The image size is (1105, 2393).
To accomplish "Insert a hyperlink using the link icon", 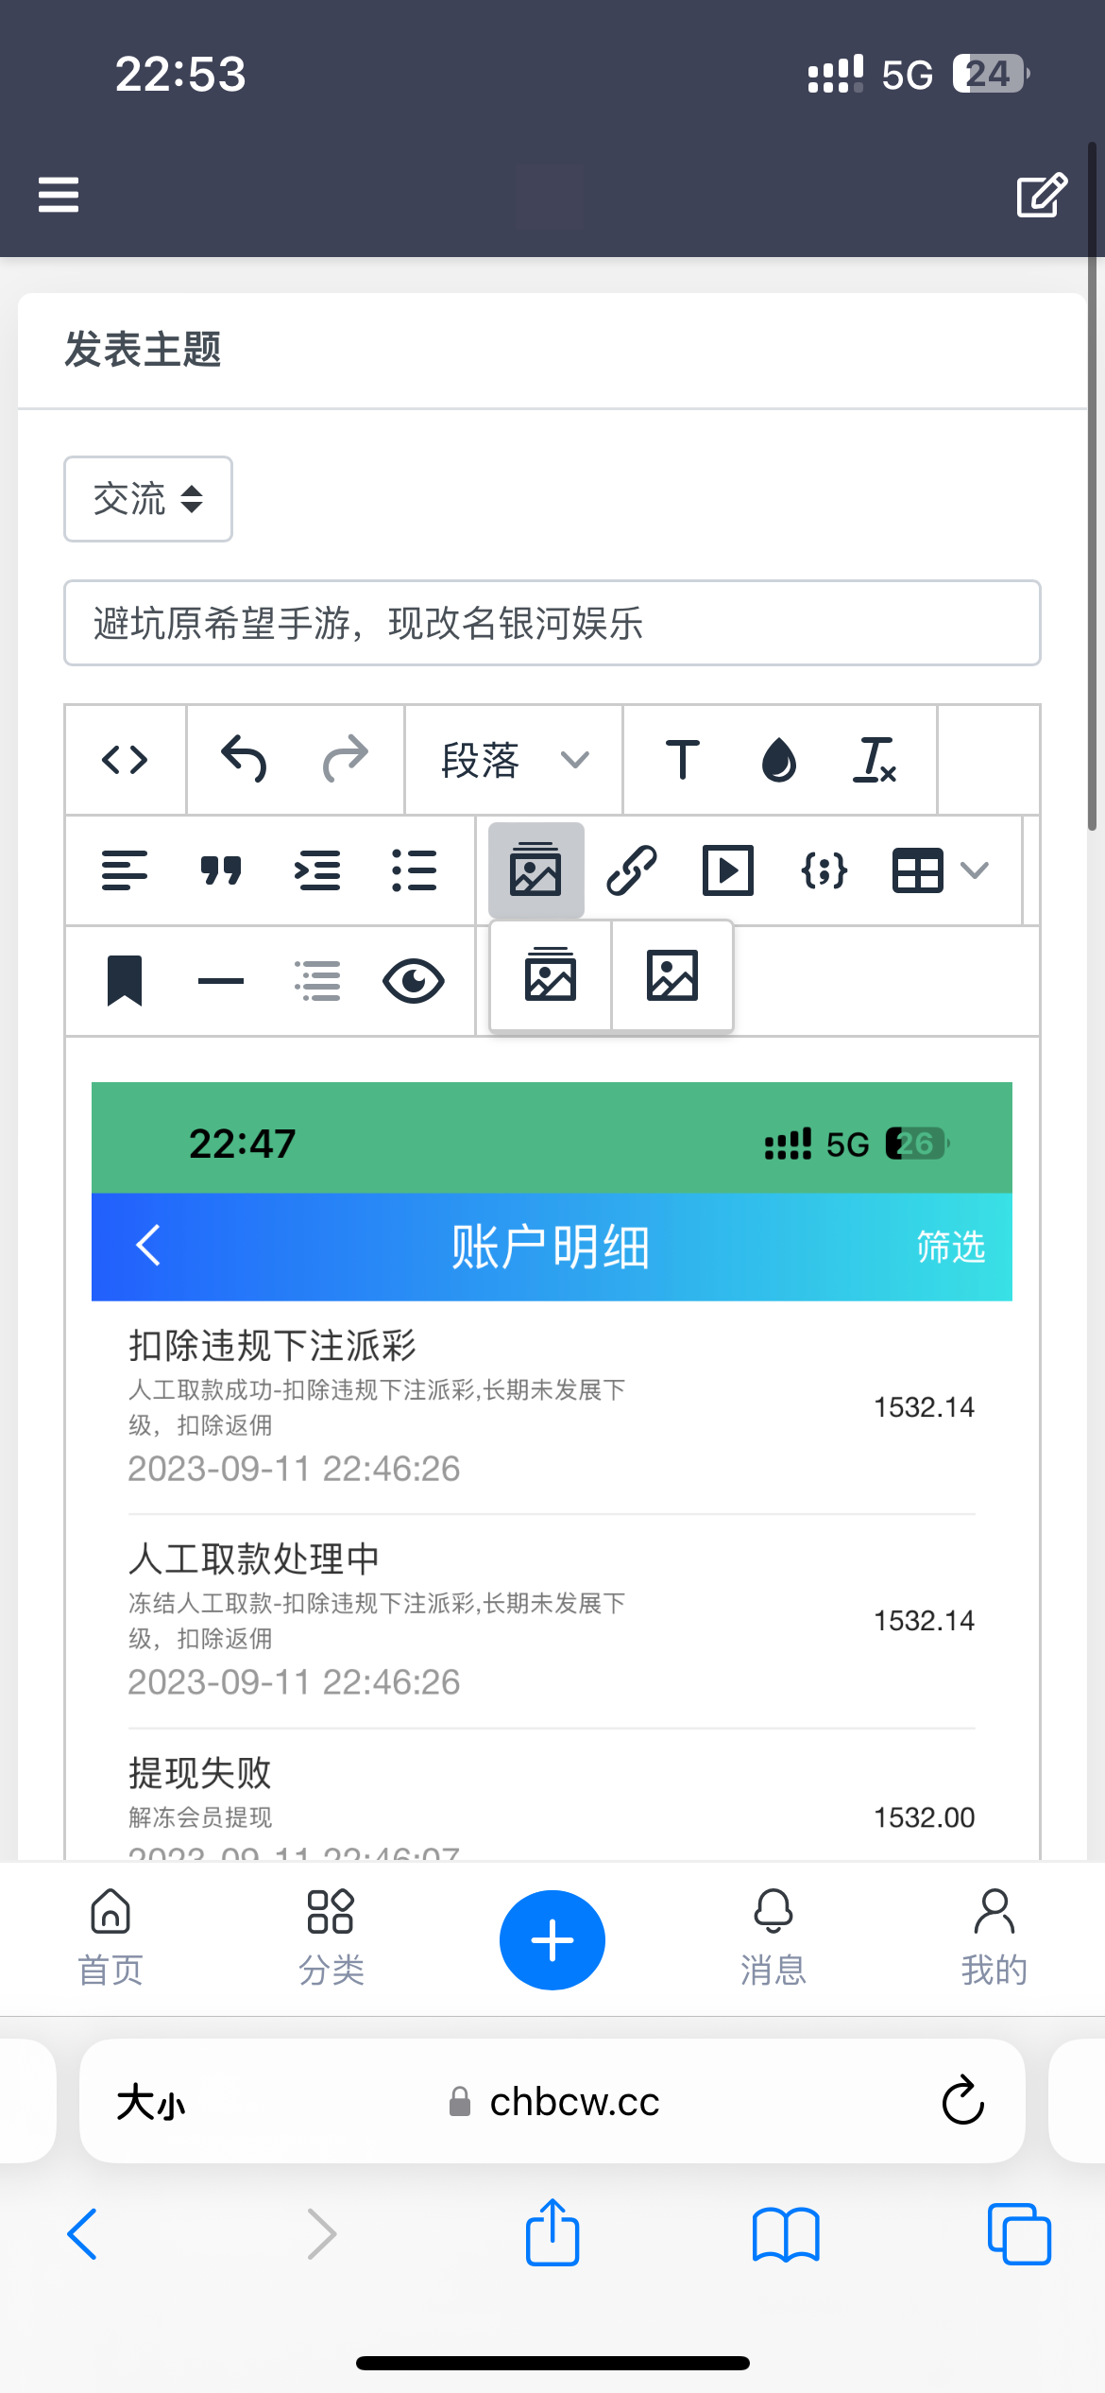I will tap(632, 870).
